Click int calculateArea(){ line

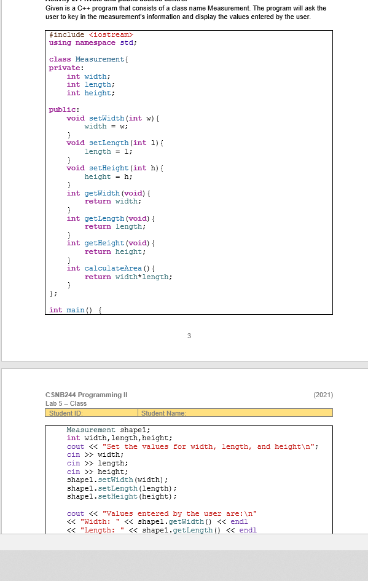tap(111, 269)
